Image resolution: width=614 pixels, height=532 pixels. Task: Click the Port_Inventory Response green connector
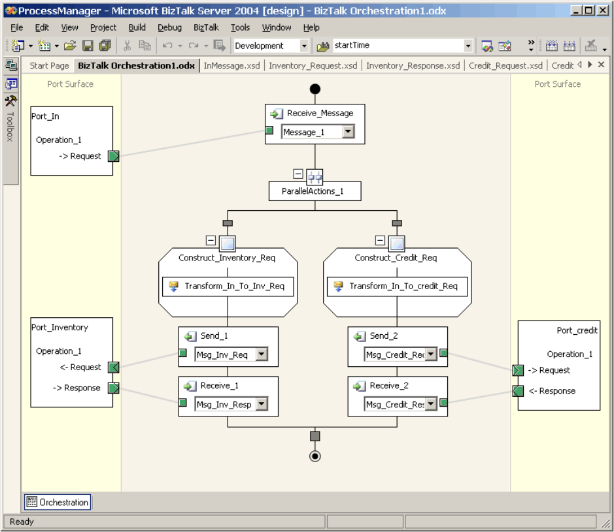point(114,388)
